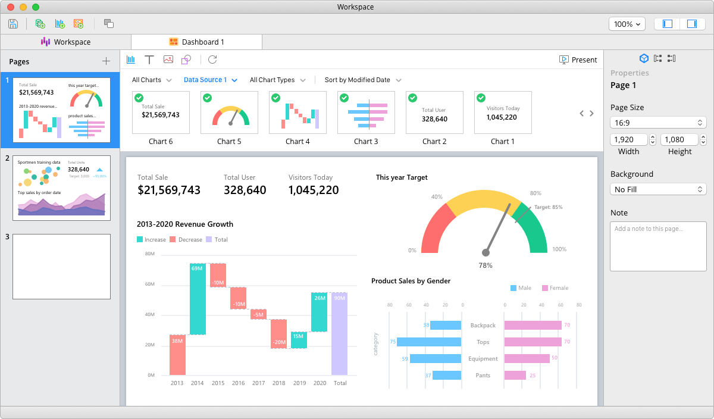Switch to the Workspace tab
This screenshot has width=714, height=419.
click(x=65, y=42)
